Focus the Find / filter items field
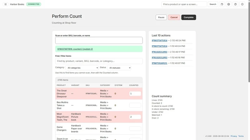Screen dimensions: 250x140 (x=99, y=61)
